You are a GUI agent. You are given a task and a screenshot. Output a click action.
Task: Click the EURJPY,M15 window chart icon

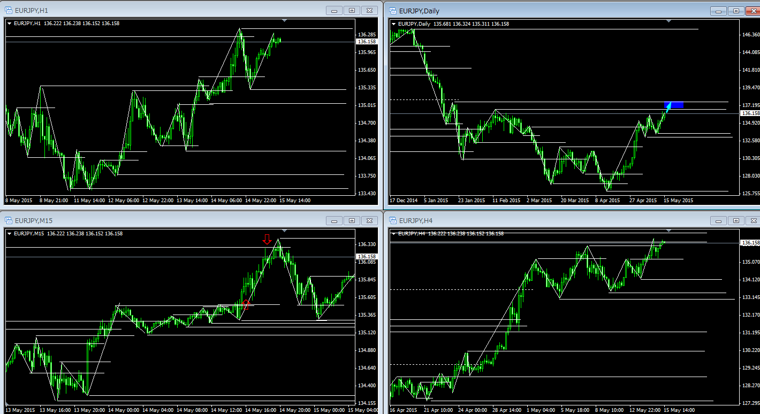9,220
